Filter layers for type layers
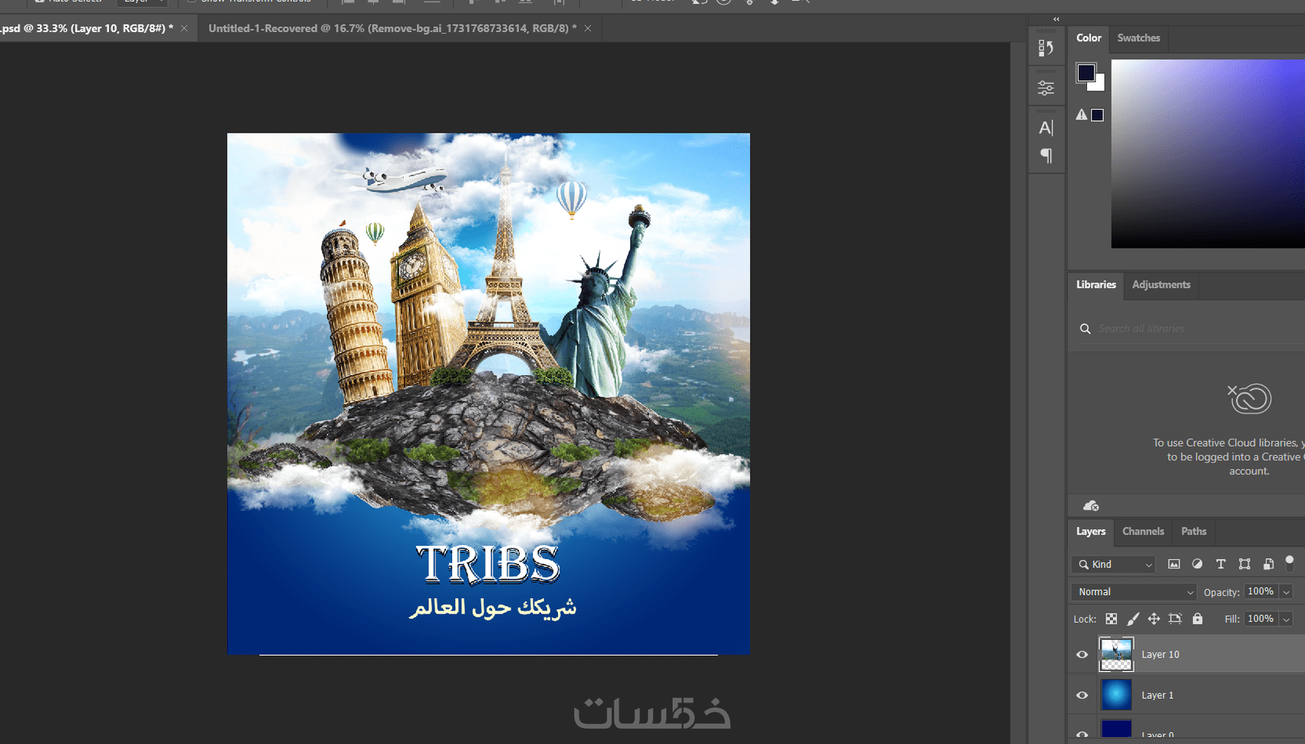1305x744 pixels. 1221,565
